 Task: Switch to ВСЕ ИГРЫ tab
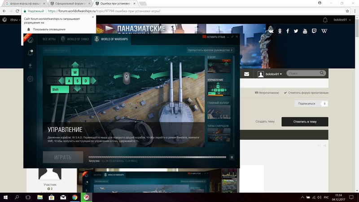tap(49, 39)
